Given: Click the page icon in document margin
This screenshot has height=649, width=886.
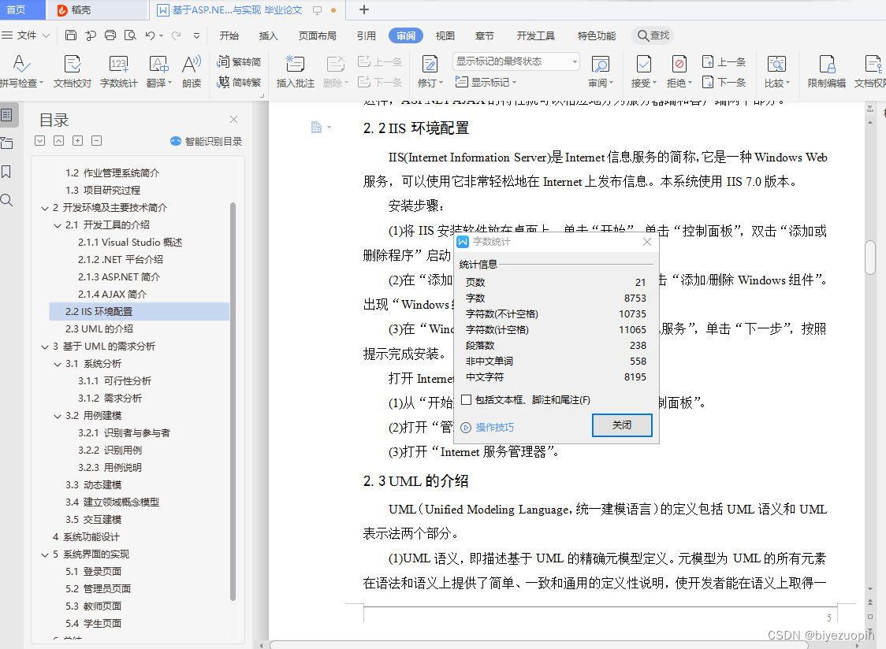Looking at the screenshot, I should coord(316,127).
